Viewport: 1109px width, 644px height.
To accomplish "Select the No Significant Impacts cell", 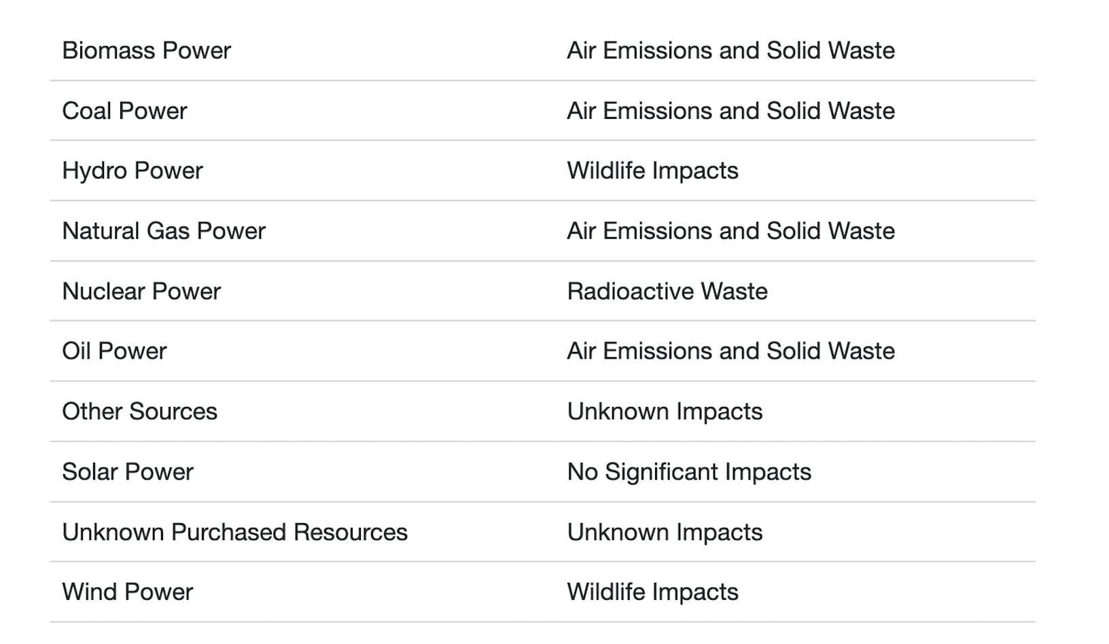I will coord(689,472).
